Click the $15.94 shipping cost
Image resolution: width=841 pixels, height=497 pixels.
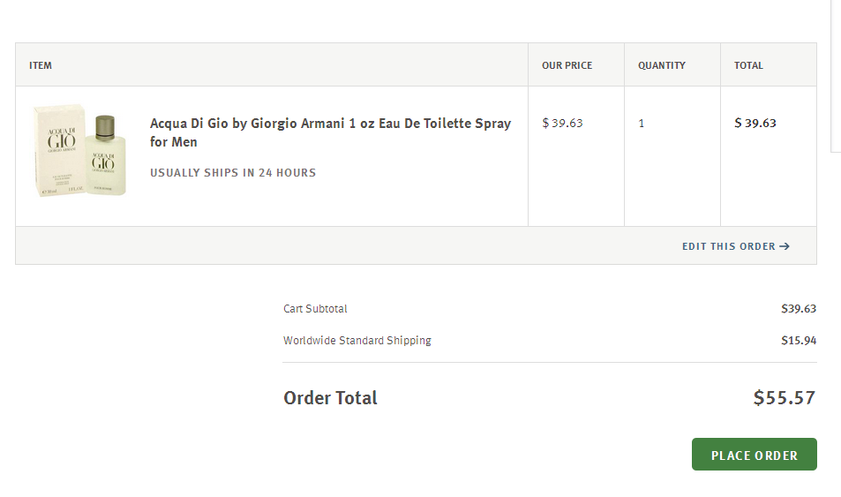coord(798,340)
